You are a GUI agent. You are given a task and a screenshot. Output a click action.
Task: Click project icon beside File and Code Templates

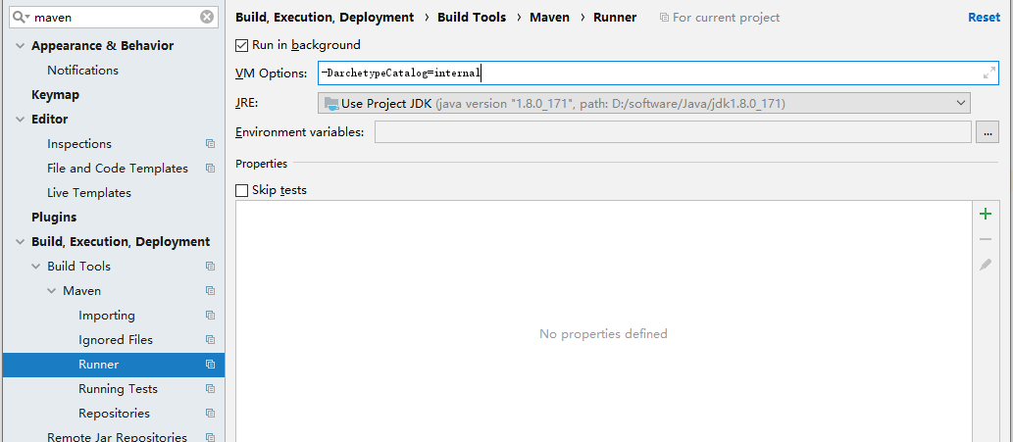coord(210,169)
